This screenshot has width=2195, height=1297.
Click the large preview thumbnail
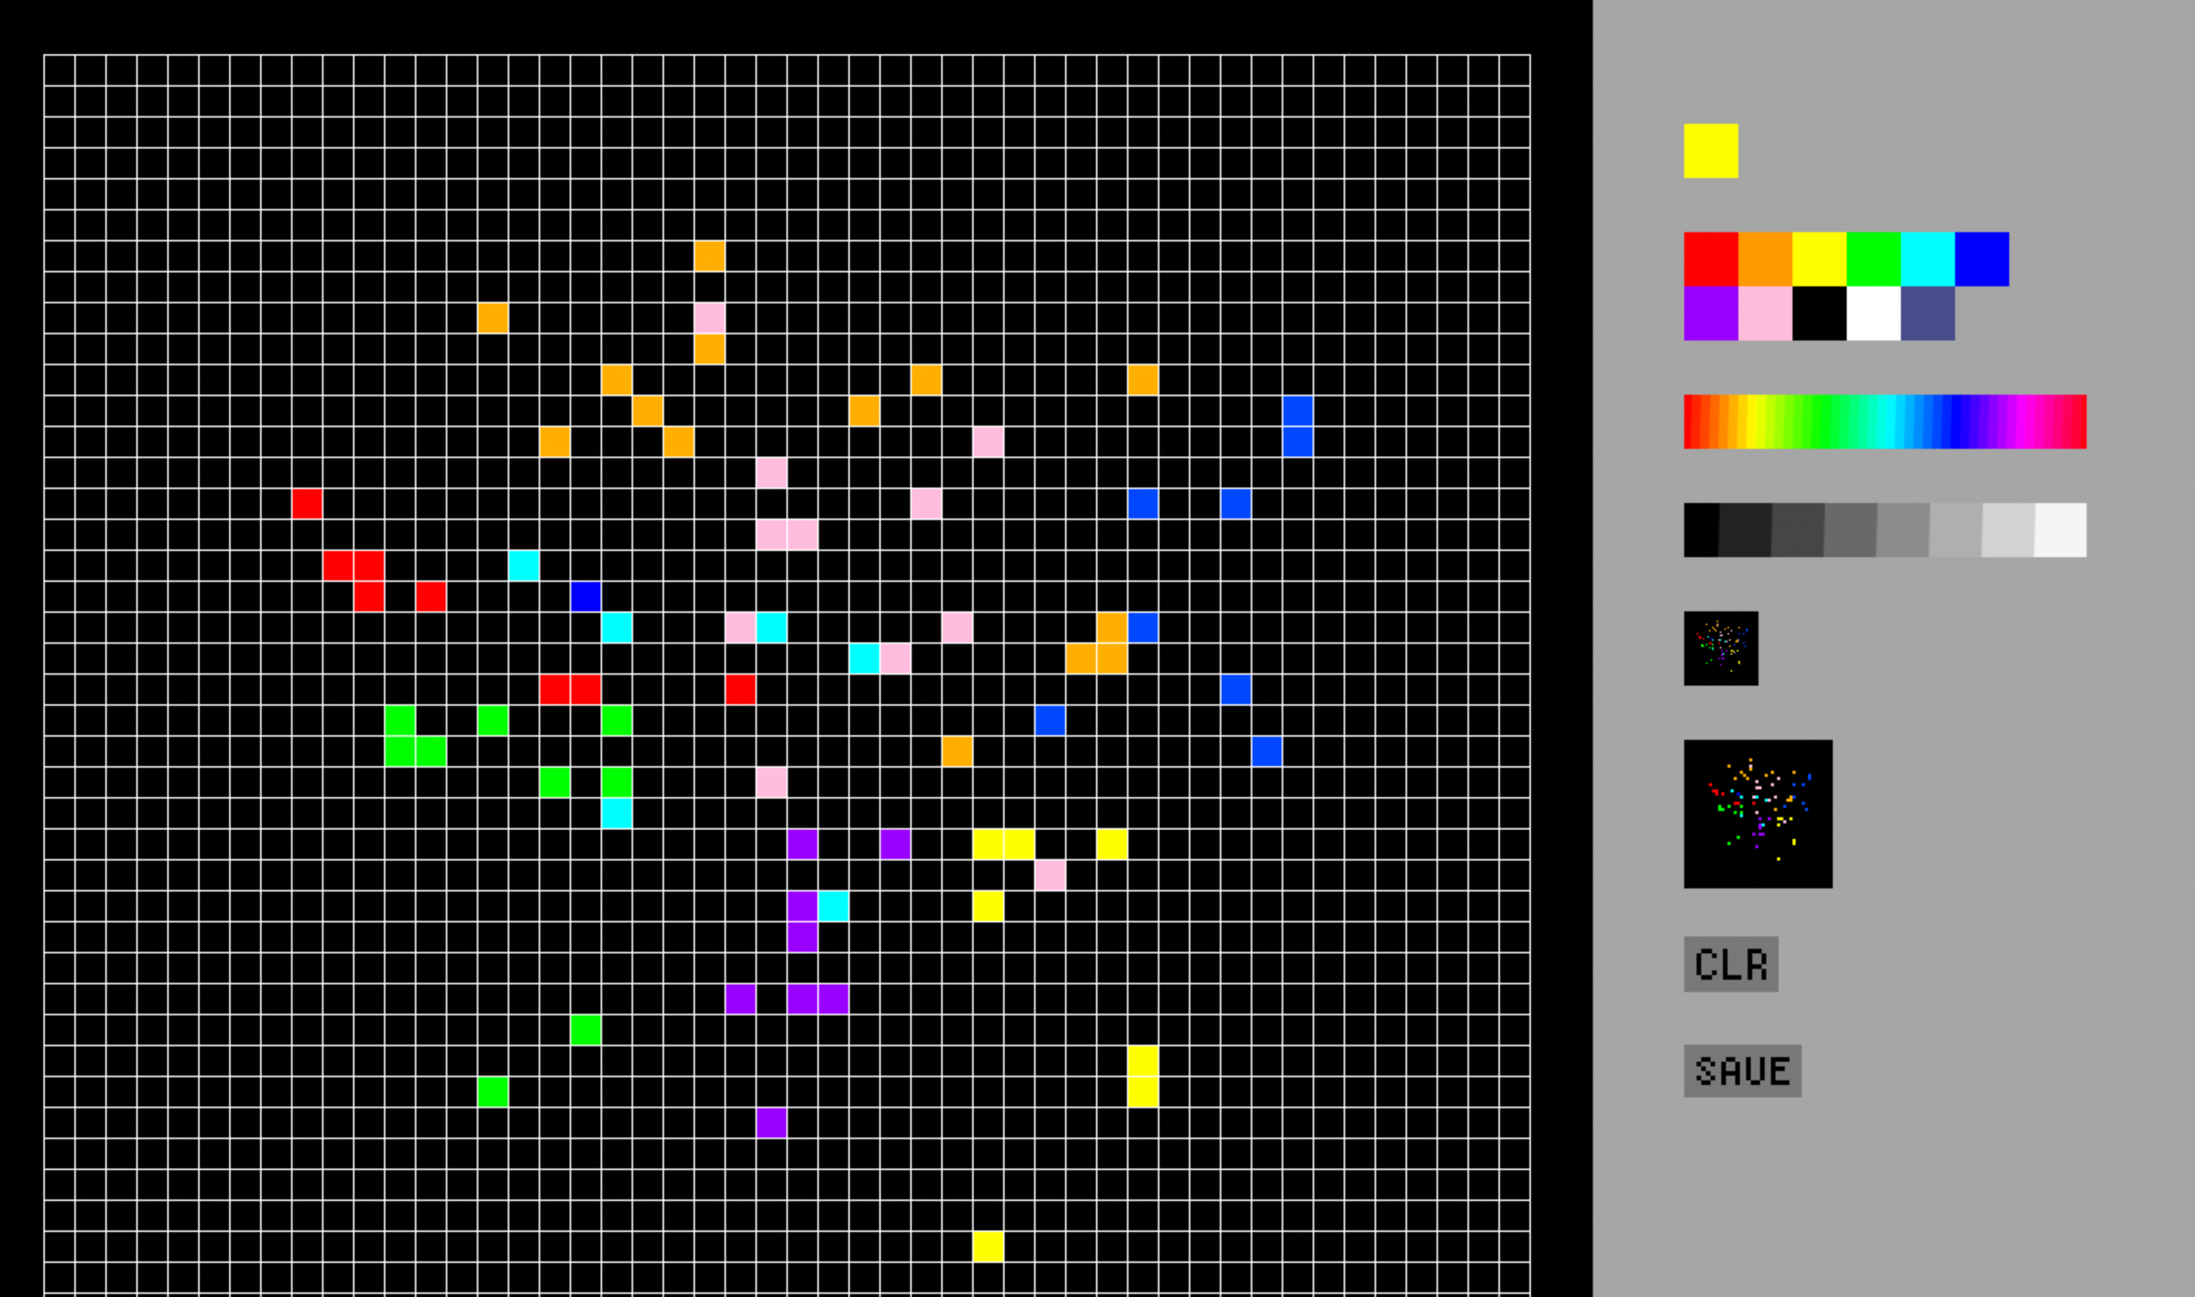1758,813
